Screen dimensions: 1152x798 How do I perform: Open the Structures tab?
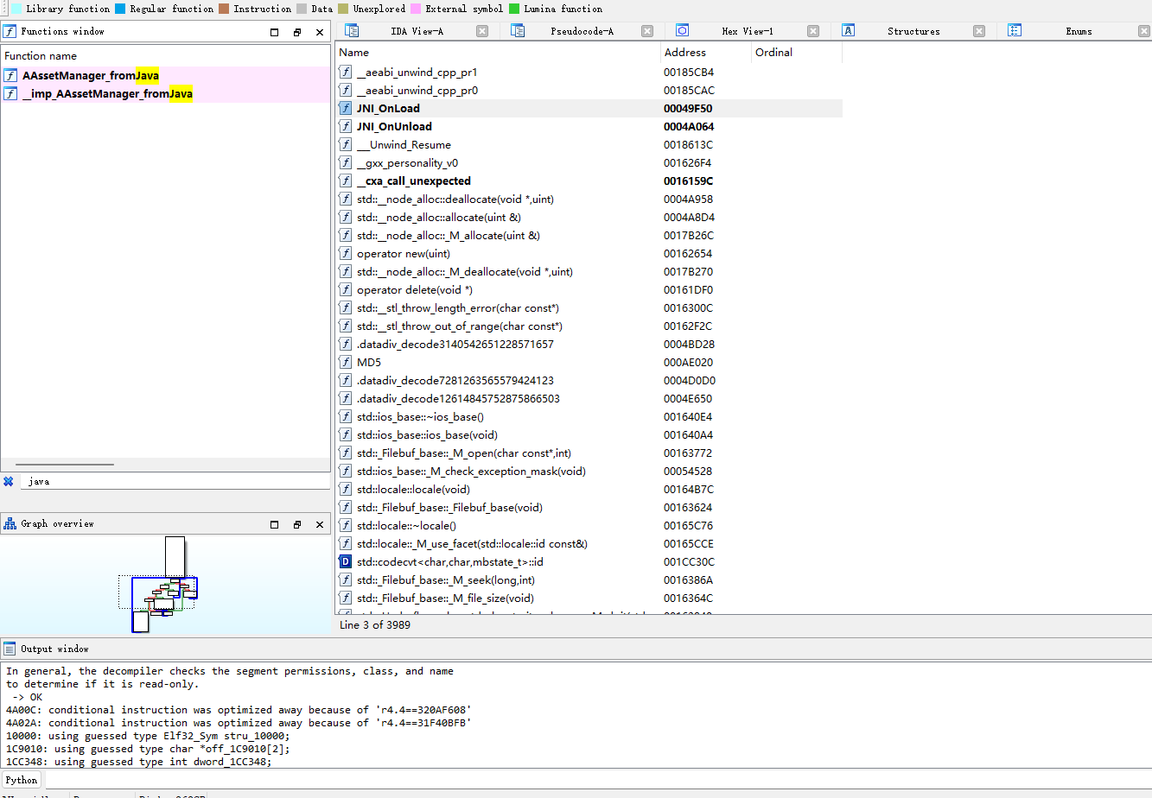tap(913, 31)
